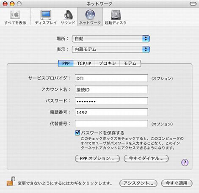Open the Display (ディスプレイ) preferences icon

[46, 17]
